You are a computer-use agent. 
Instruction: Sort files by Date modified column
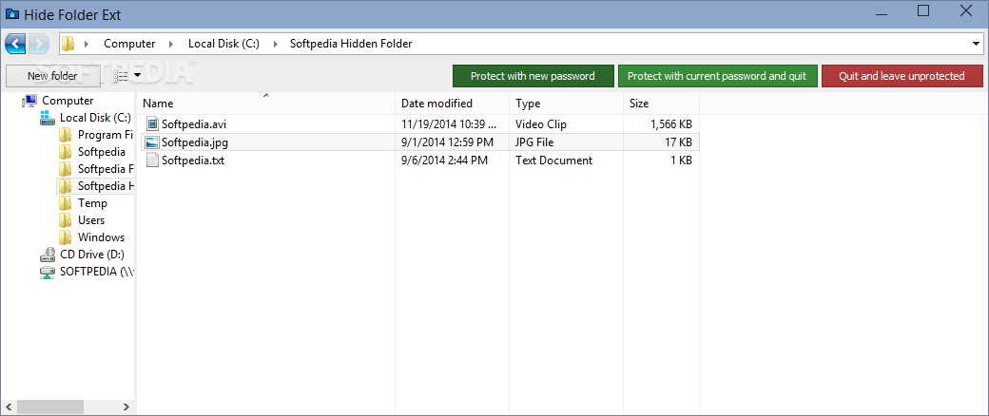coord(453,104)
